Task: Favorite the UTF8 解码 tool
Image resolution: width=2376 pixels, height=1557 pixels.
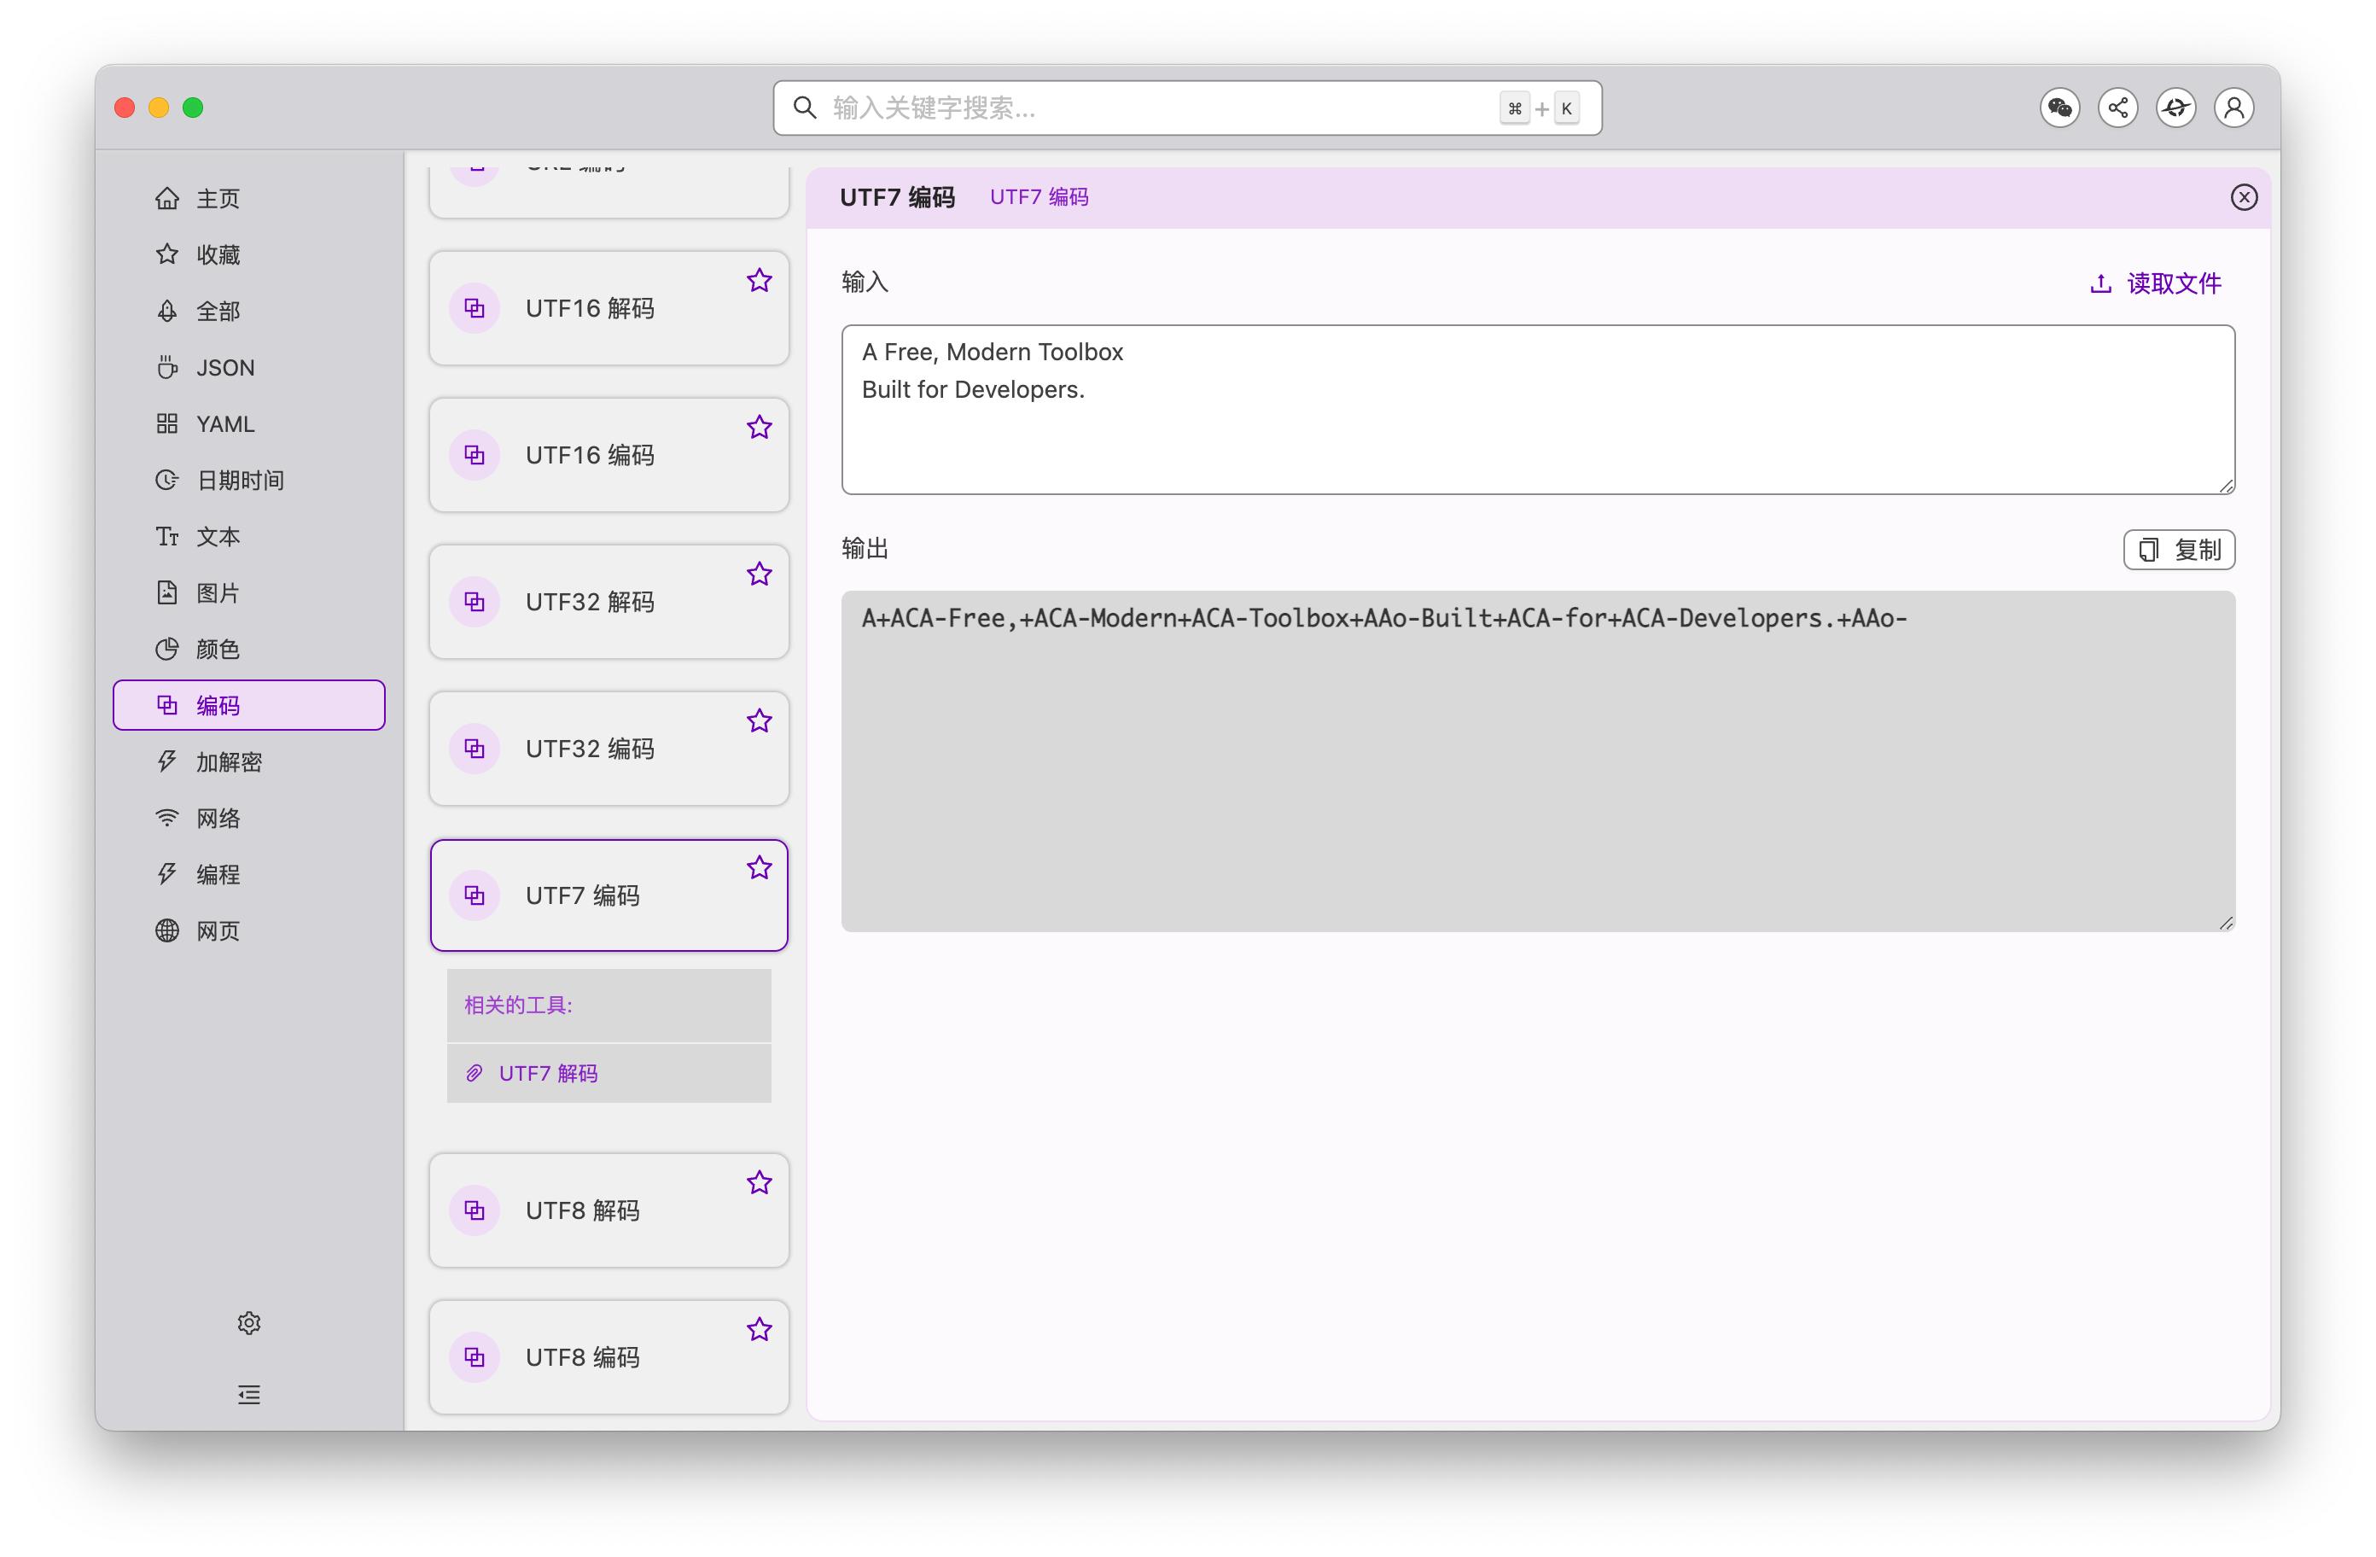Action: coord(759,1182)
